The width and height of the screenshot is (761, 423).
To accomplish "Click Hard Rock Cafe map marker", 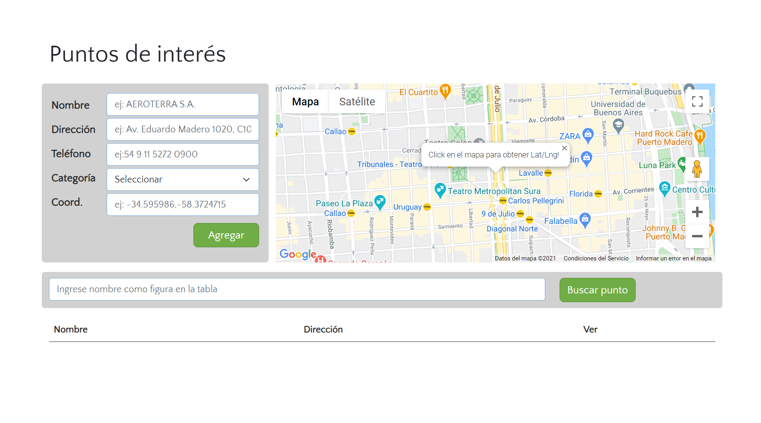I will [x=699, y=136].
